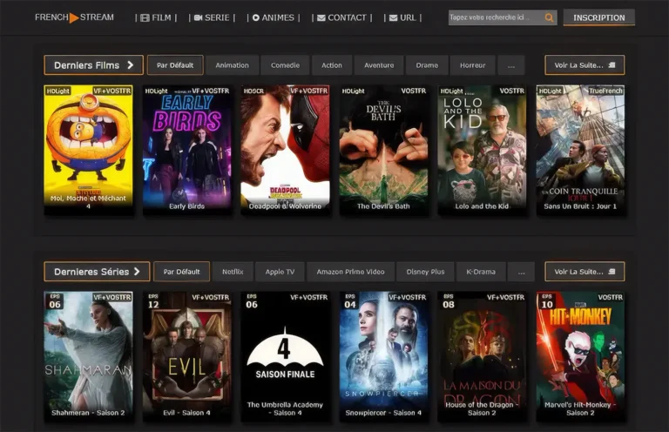Image resolution: width=669 pixels, height=432 pixels.
Task: Click the Dernieres Séries heading
Action: (97, 271)
